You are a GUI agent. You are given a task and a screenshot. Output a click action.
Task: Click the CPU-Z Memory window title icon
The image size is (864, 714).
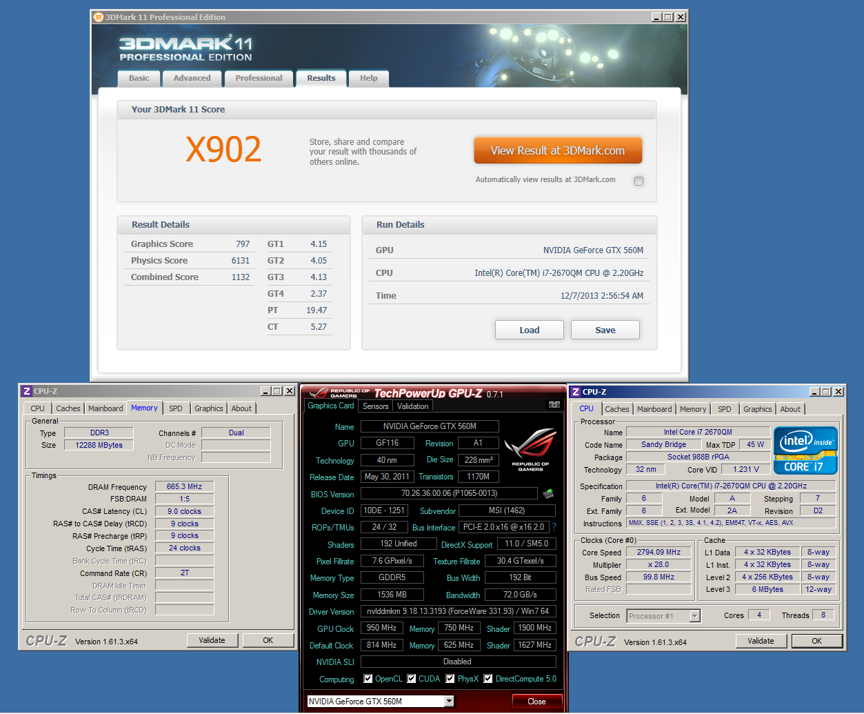[x=27, y=391]
